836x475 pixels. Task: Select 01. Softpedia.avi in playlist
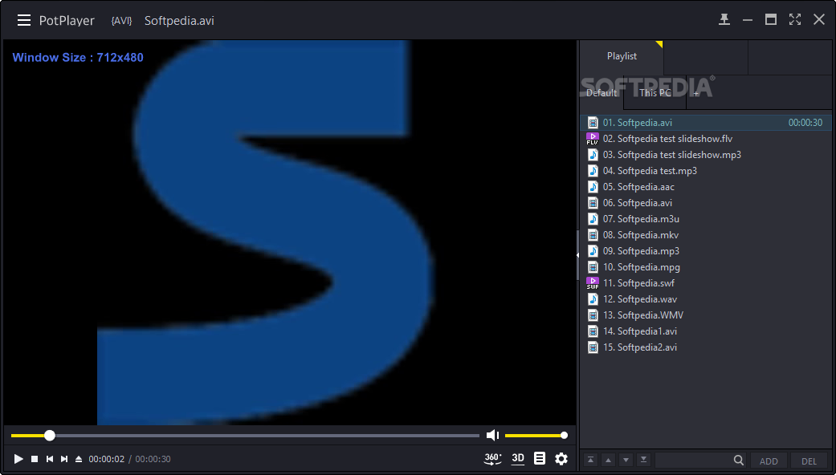coord(705,123)
